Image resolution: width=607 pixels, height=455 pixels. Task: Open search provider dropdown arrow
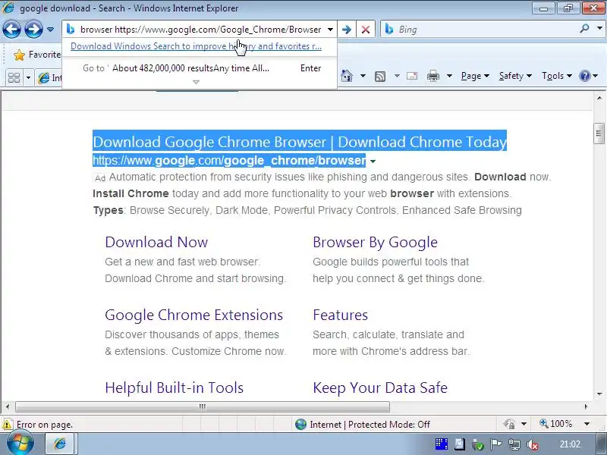click(x=599, y=29)
